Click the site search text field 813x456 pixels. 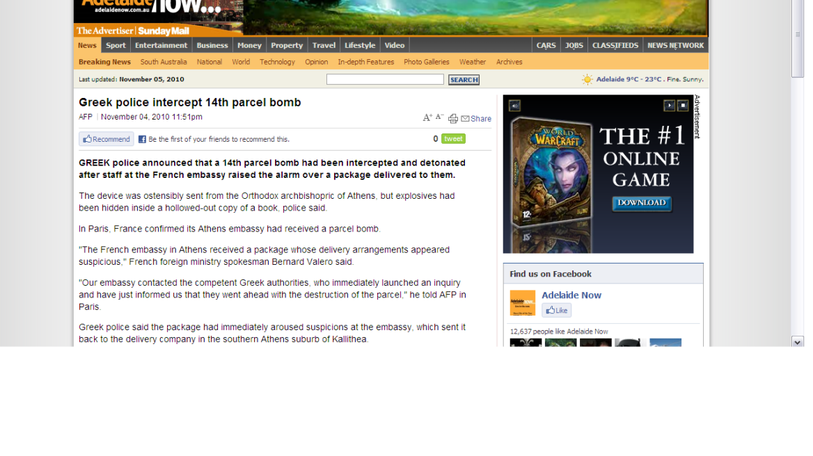click(x=385, y=80)
